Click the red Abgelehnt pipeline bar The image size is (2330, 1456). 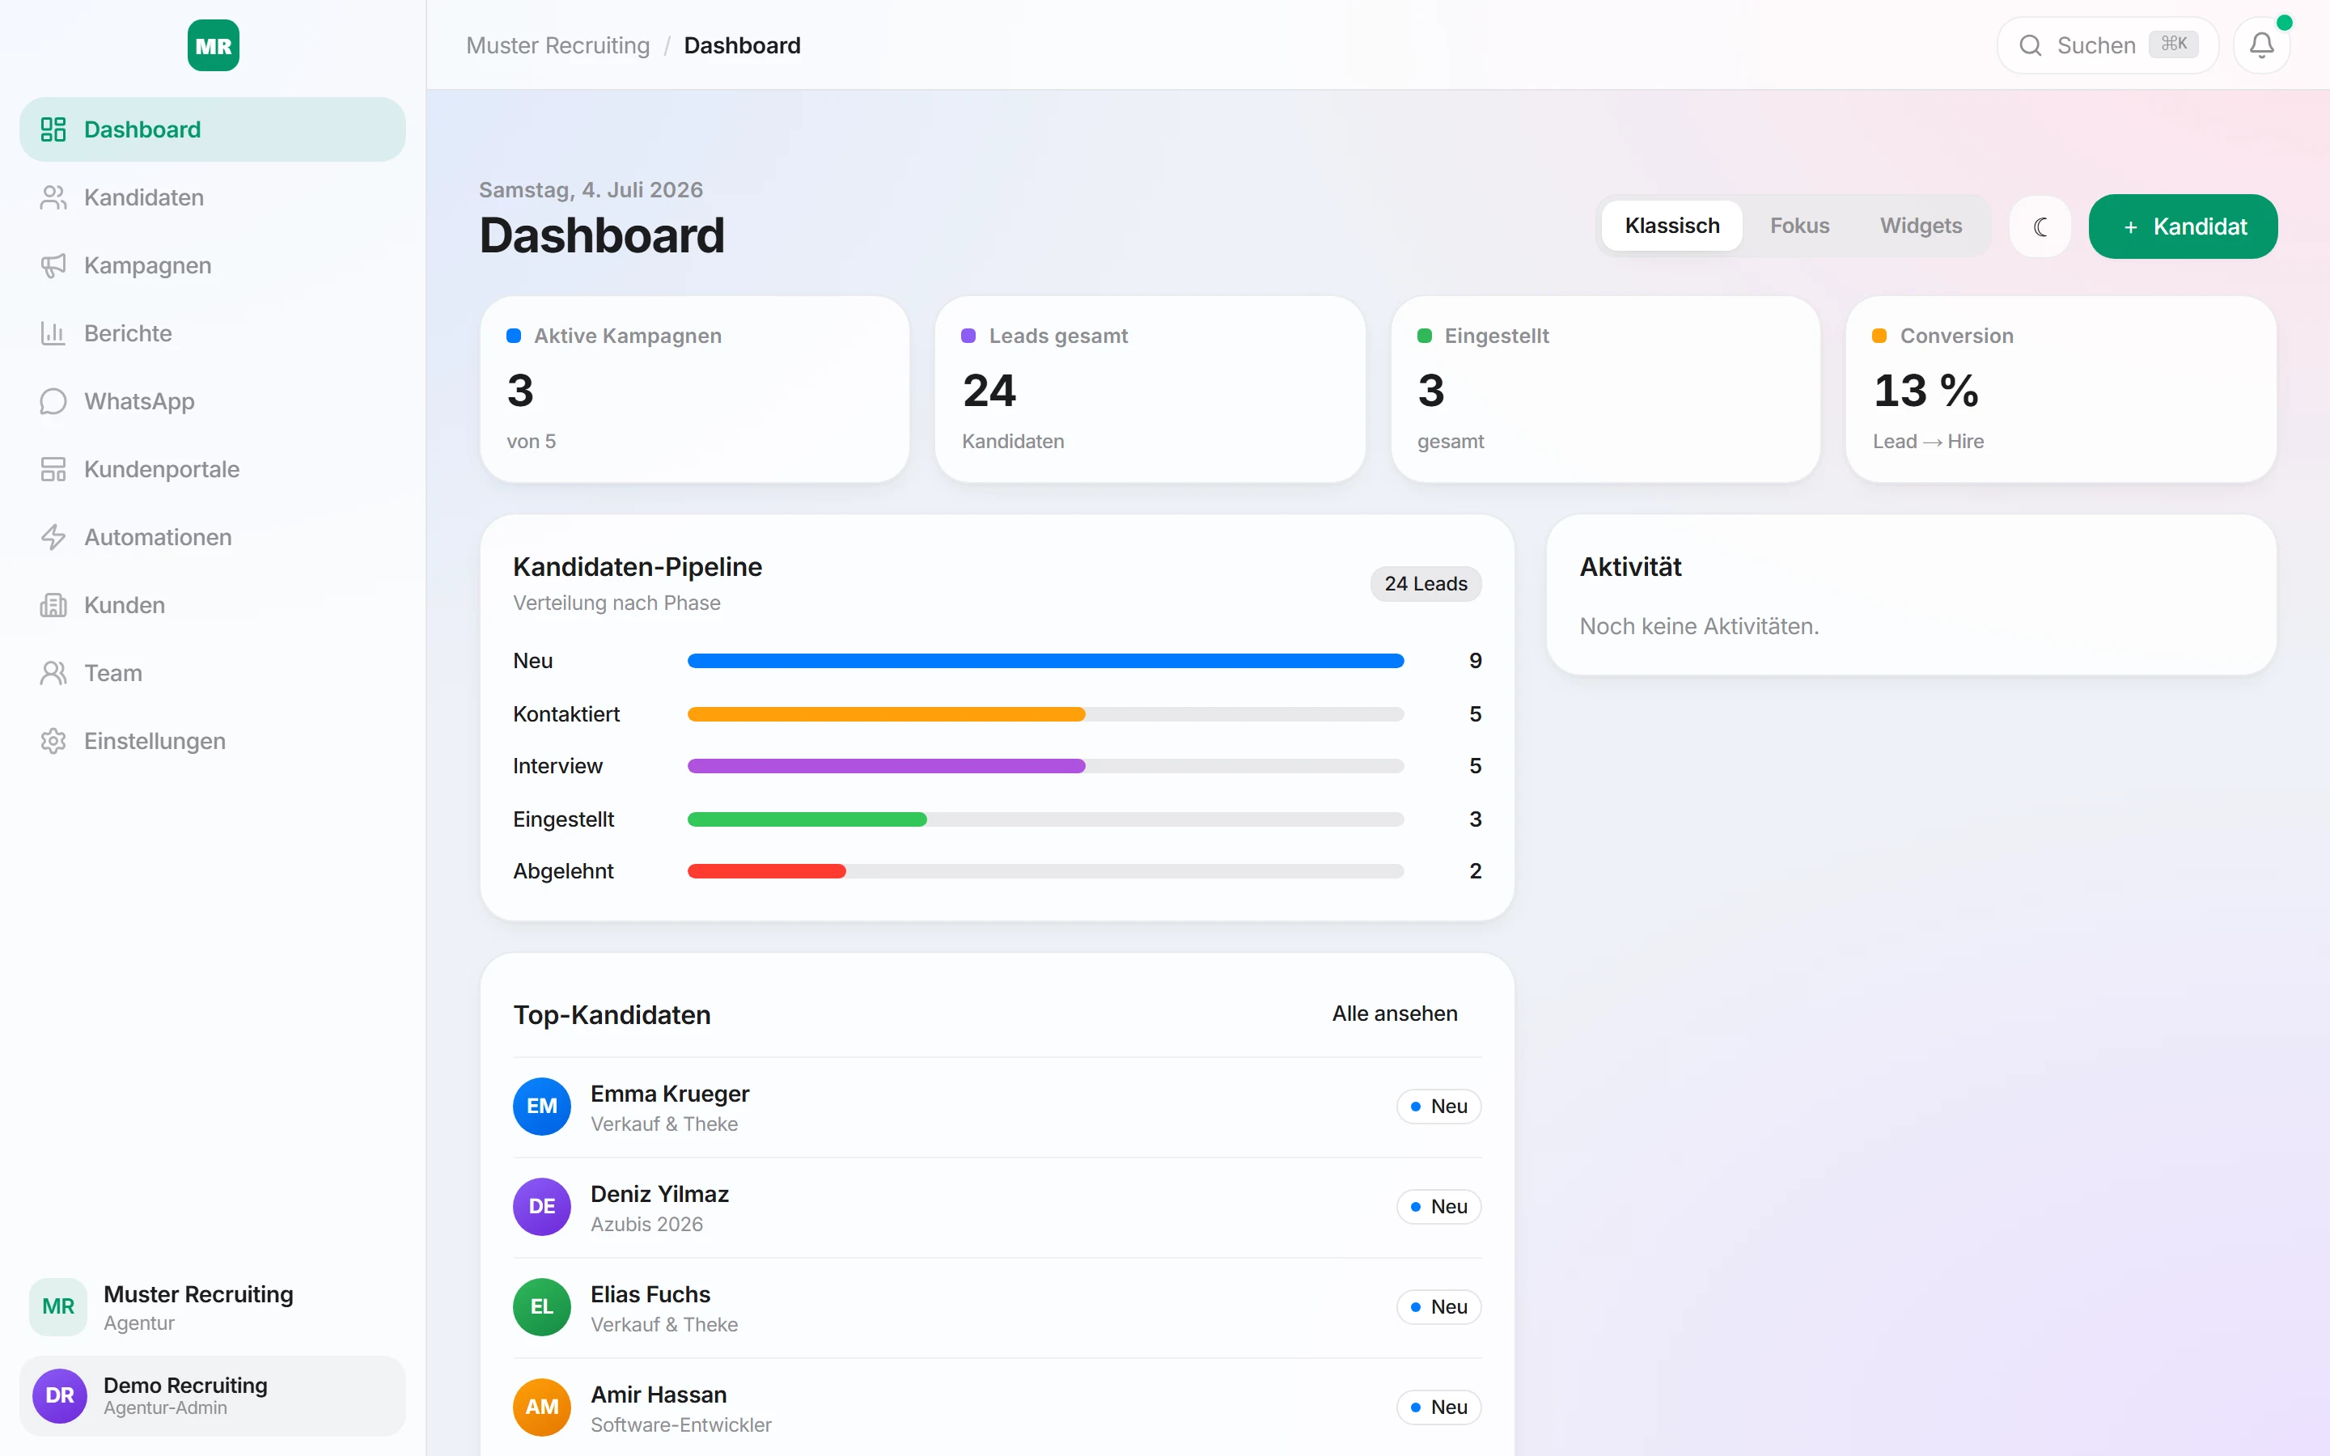[766, 870]
